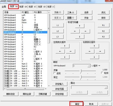Click the 圆圈 circle button
Screen dimensions: 113x106
point(71,18)
